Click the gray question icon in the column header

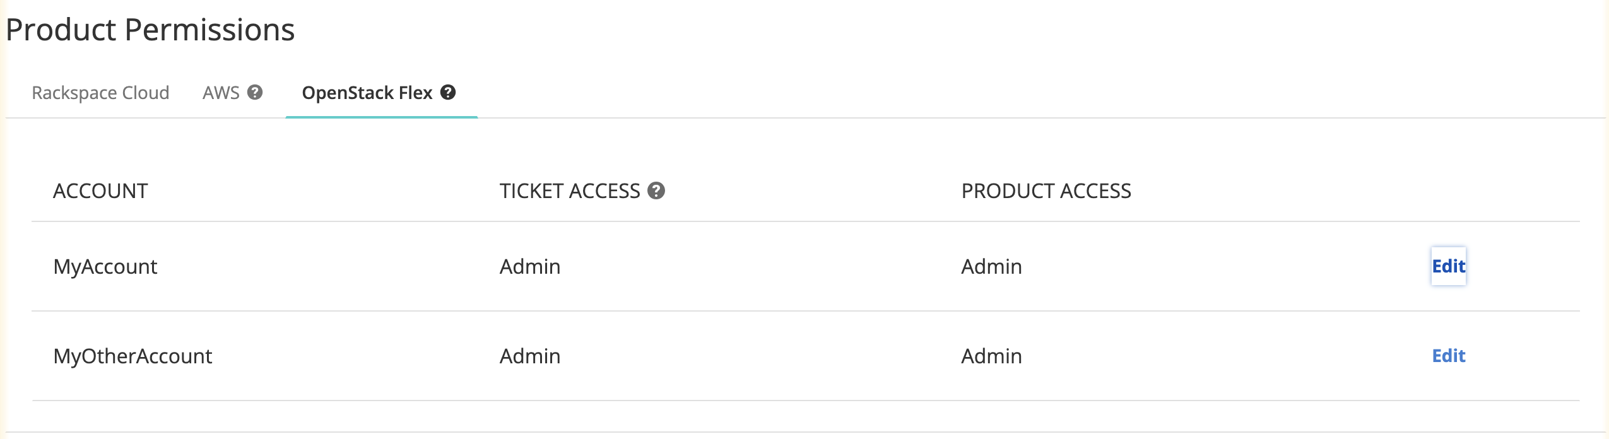point(657,191)
